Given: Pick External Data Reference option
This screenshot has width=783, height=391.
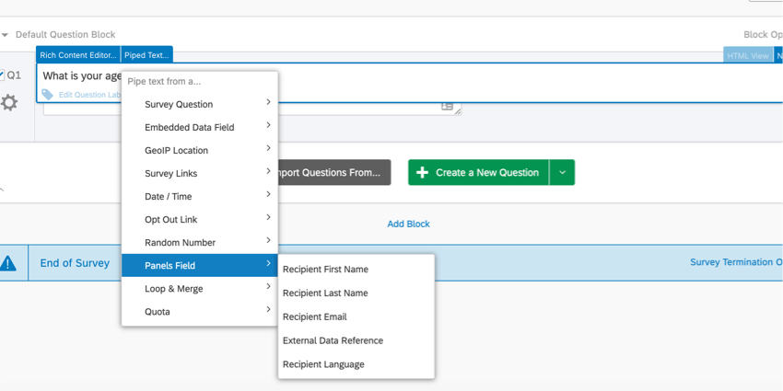Looking at the screenshot, I should [333, 340].
